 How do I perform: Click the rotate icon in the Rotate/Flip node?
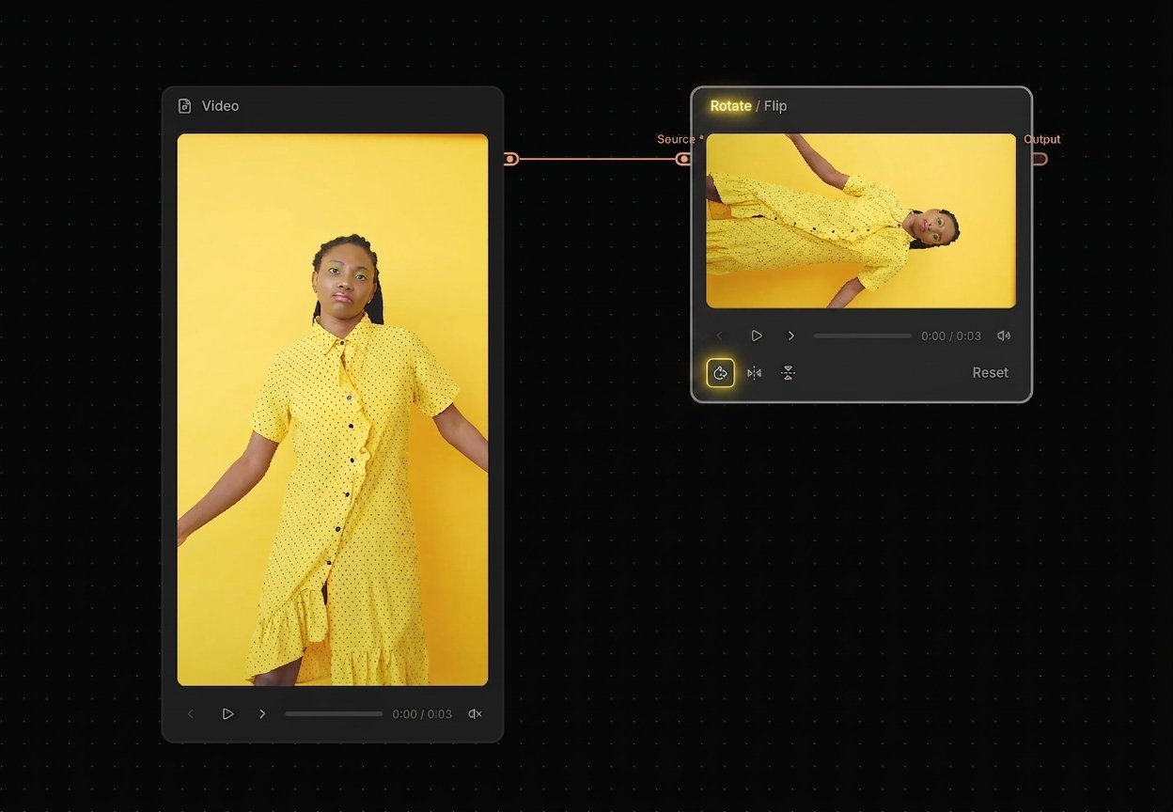pyautogui.click(x=720, y=373)
